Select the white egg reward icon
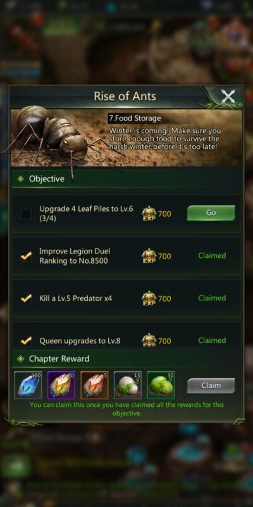 pyautogui.click(x=128, y=385)
